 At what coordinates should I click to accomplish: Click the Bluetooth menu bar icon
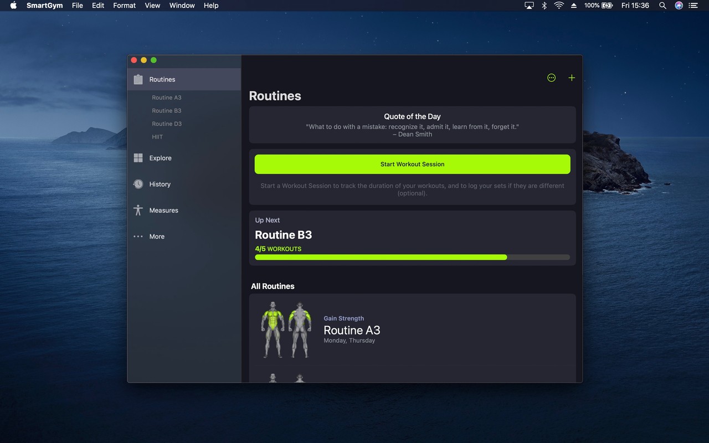(544, 6)
